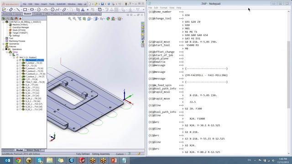This screenshot has height=164, width=292.
Task: Click the Open file icon
Action: [x=96, y=4]
